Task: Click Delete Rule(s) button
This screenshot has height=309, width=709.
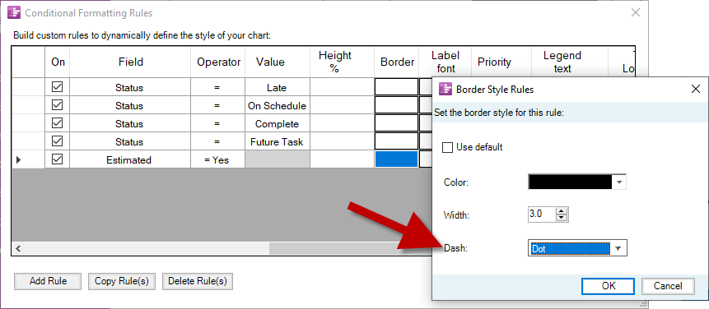Action: (197, 281)
